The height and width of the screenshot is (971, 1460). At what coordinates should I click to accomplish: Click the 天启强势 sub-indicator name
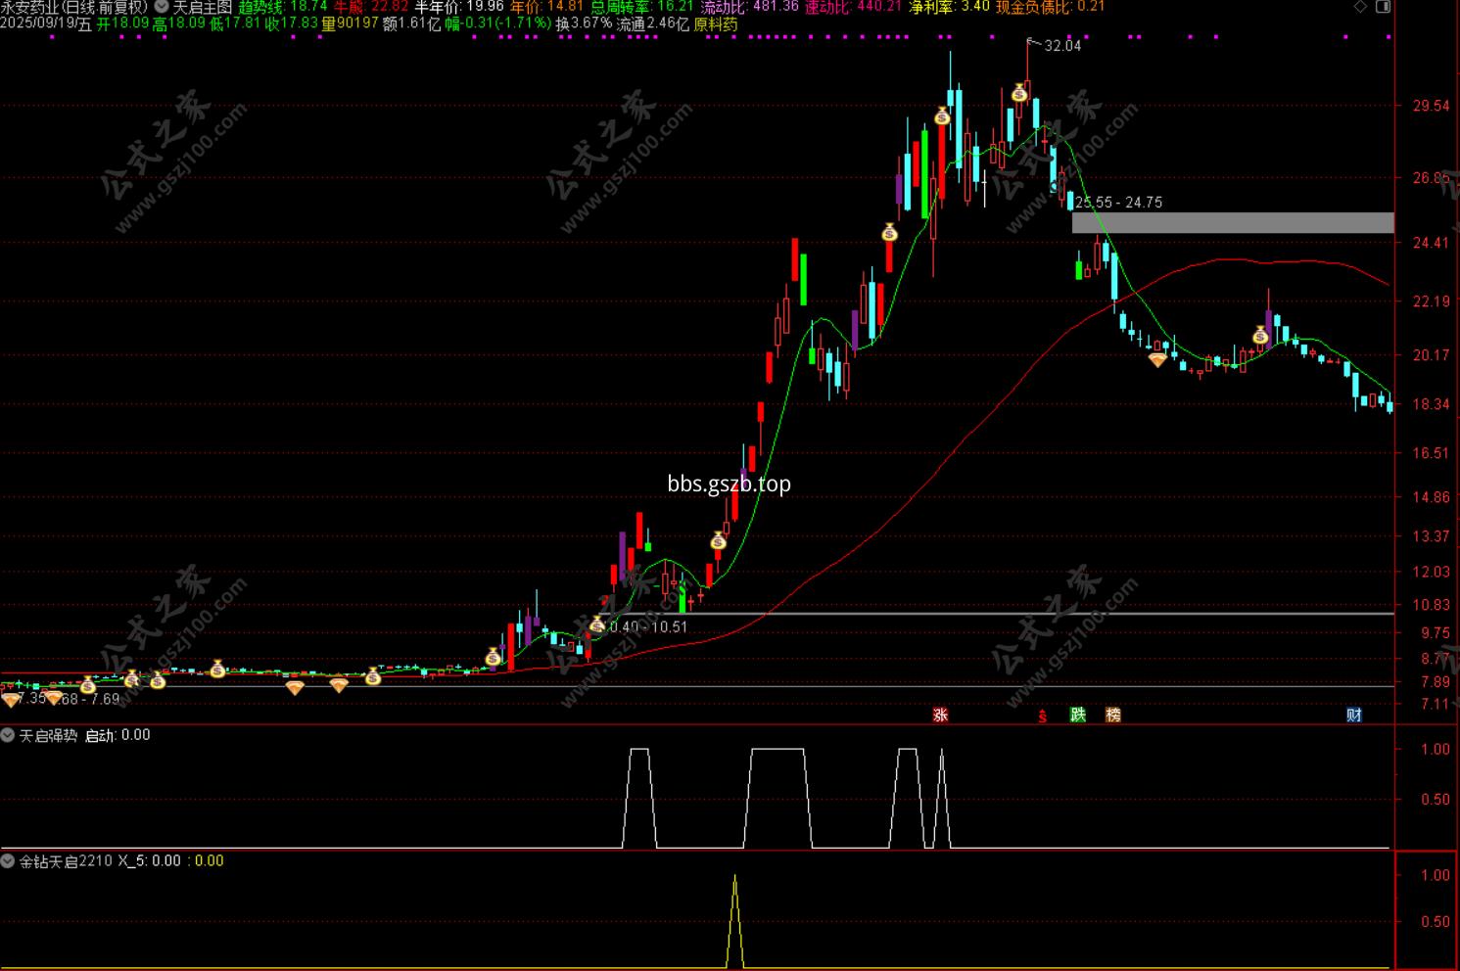48,735
